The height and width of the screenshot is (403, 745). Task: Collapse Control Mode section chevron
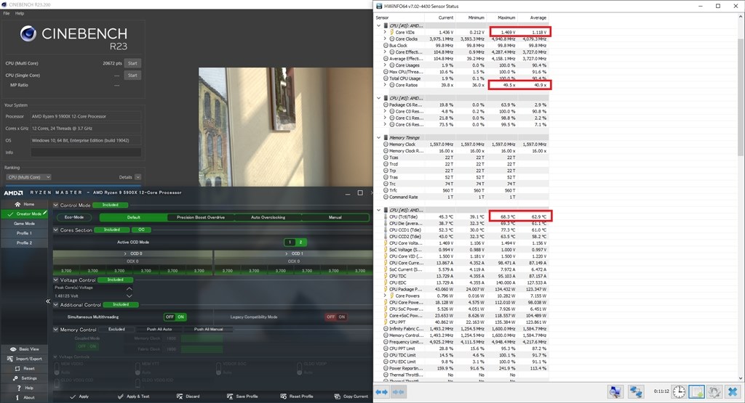click(55, 205)
